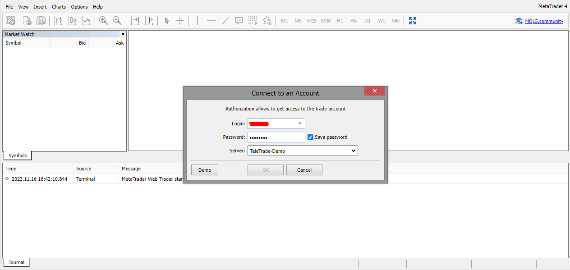Open the View menu

coord(23,7)
